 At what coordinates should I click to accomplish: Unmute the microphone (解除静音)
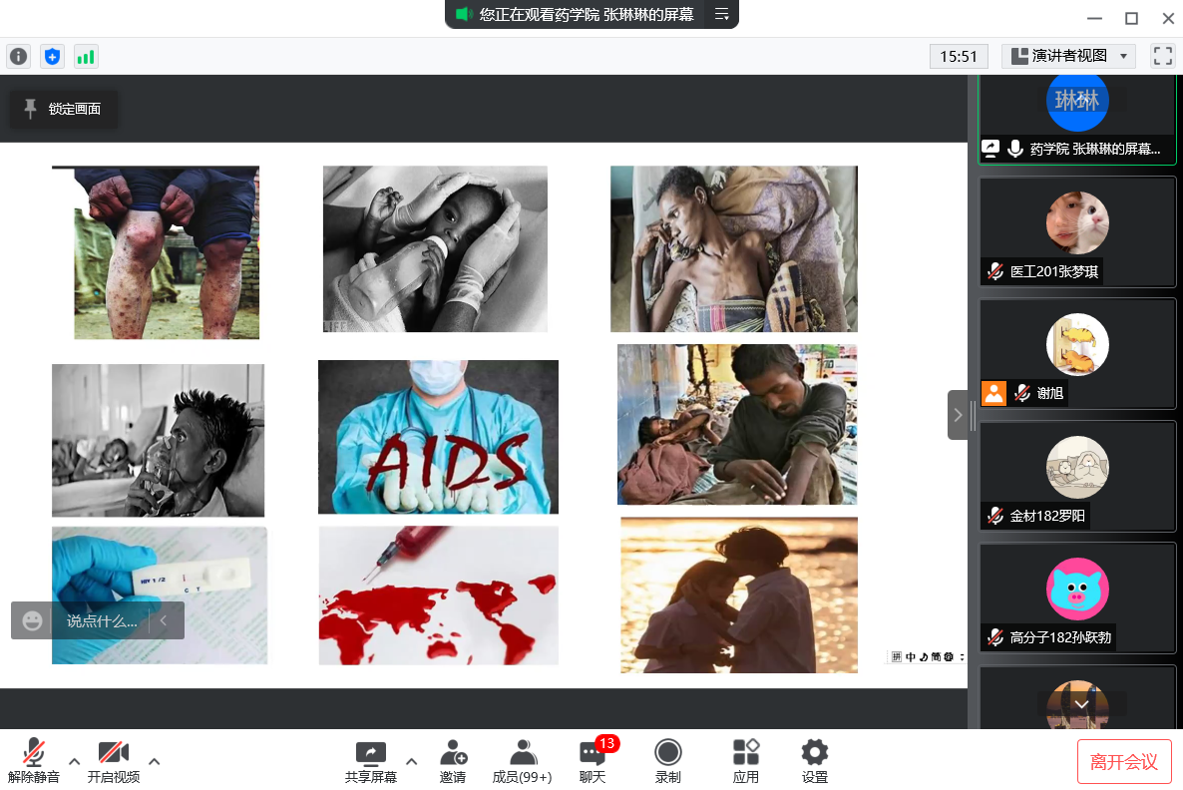coord(34,761)
